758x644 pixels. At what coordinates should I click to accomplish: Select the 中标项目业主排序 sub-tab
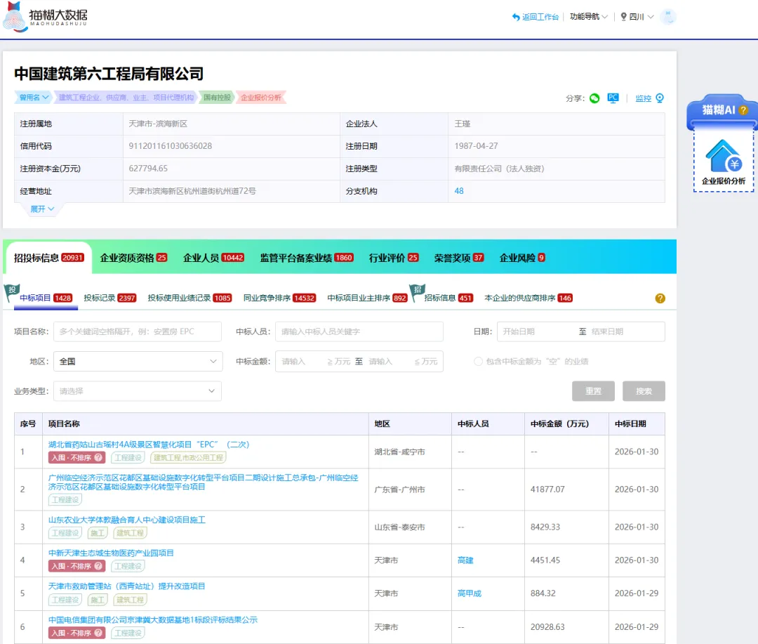tap(367, 298)
